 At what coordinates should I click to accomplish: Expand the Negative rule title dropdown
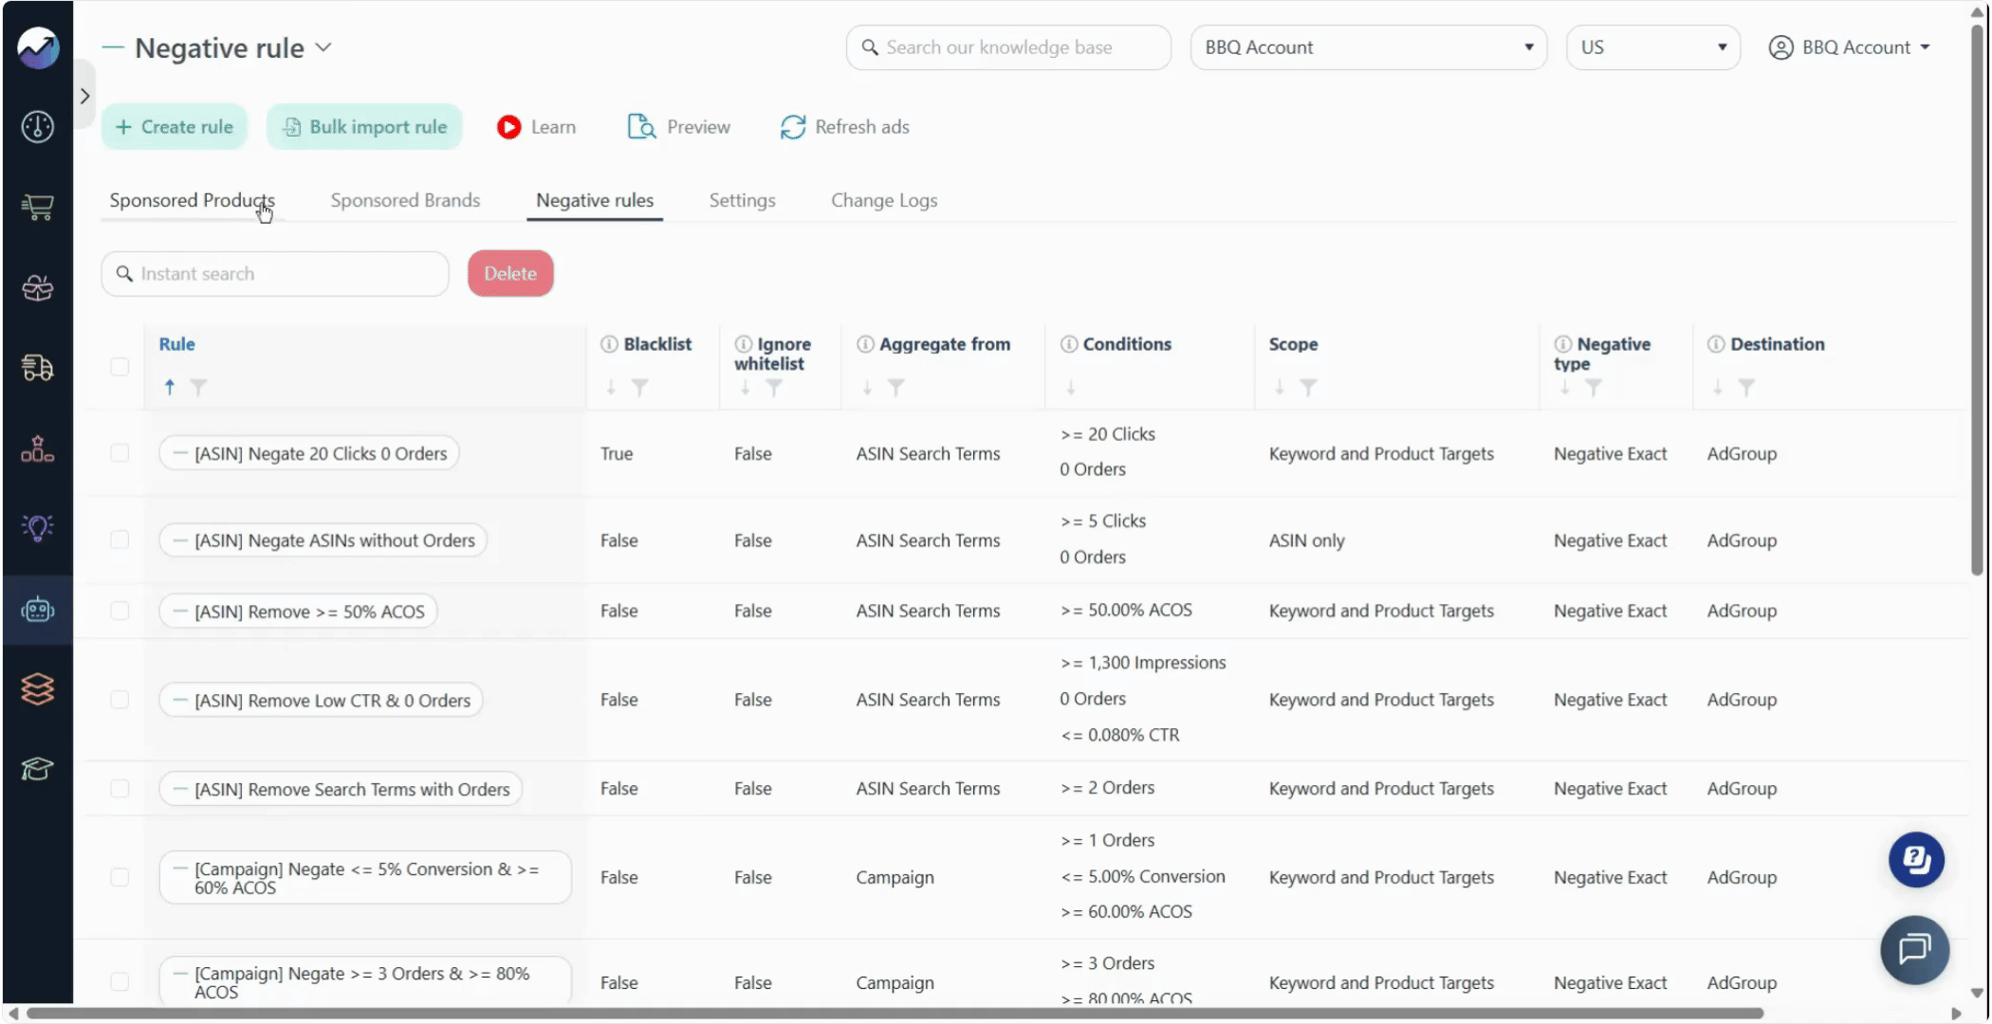(x=323, y=47)
